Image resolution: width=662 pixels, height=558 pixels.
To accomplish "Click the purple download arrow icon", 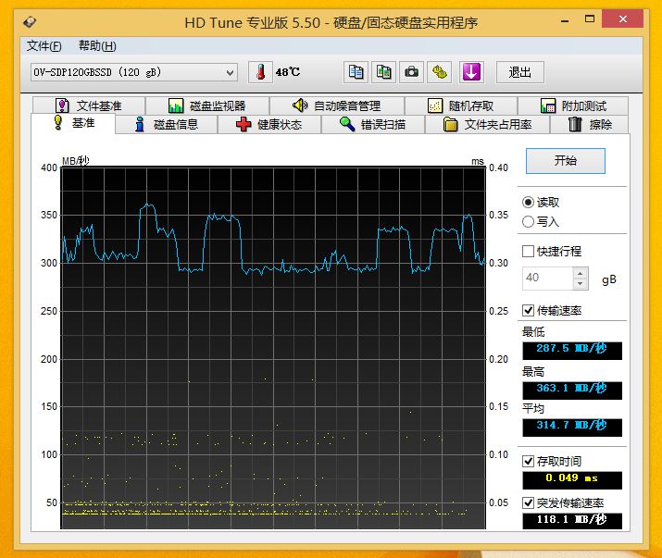I will click(x=471, y=72).
